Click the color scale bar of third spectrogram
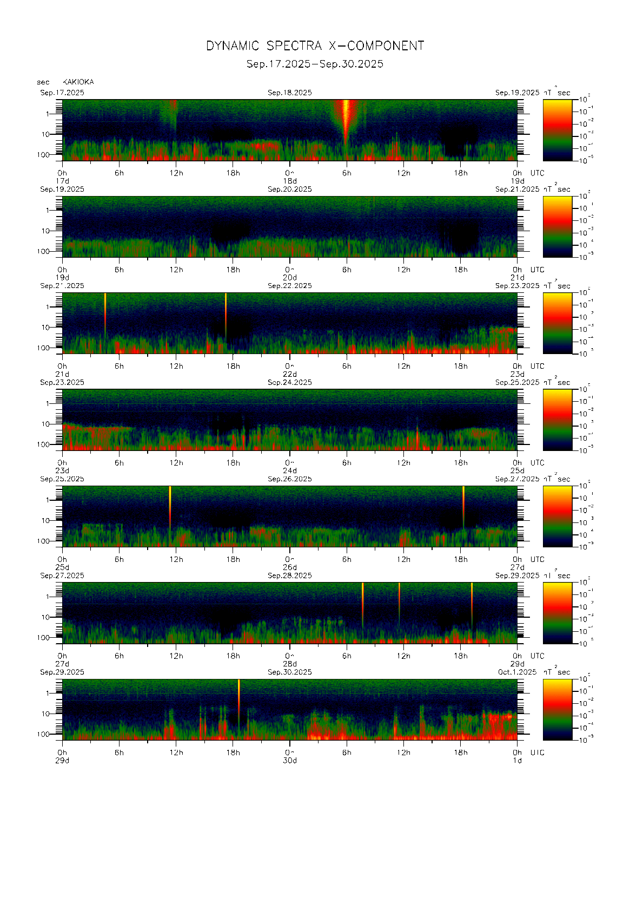The image size is (630, 909). click(x=557, y=323)
